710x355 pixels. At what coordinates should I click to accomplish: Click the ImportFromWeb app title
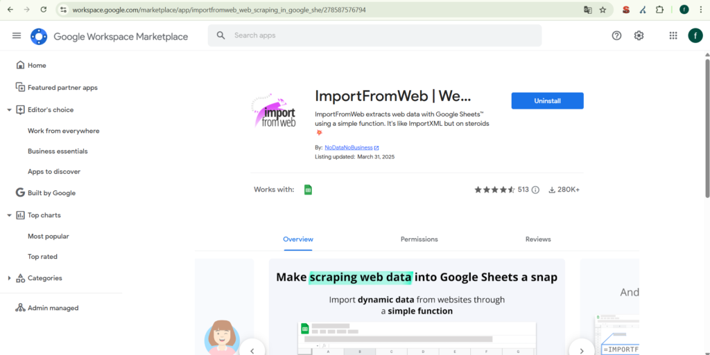point(393,95)
